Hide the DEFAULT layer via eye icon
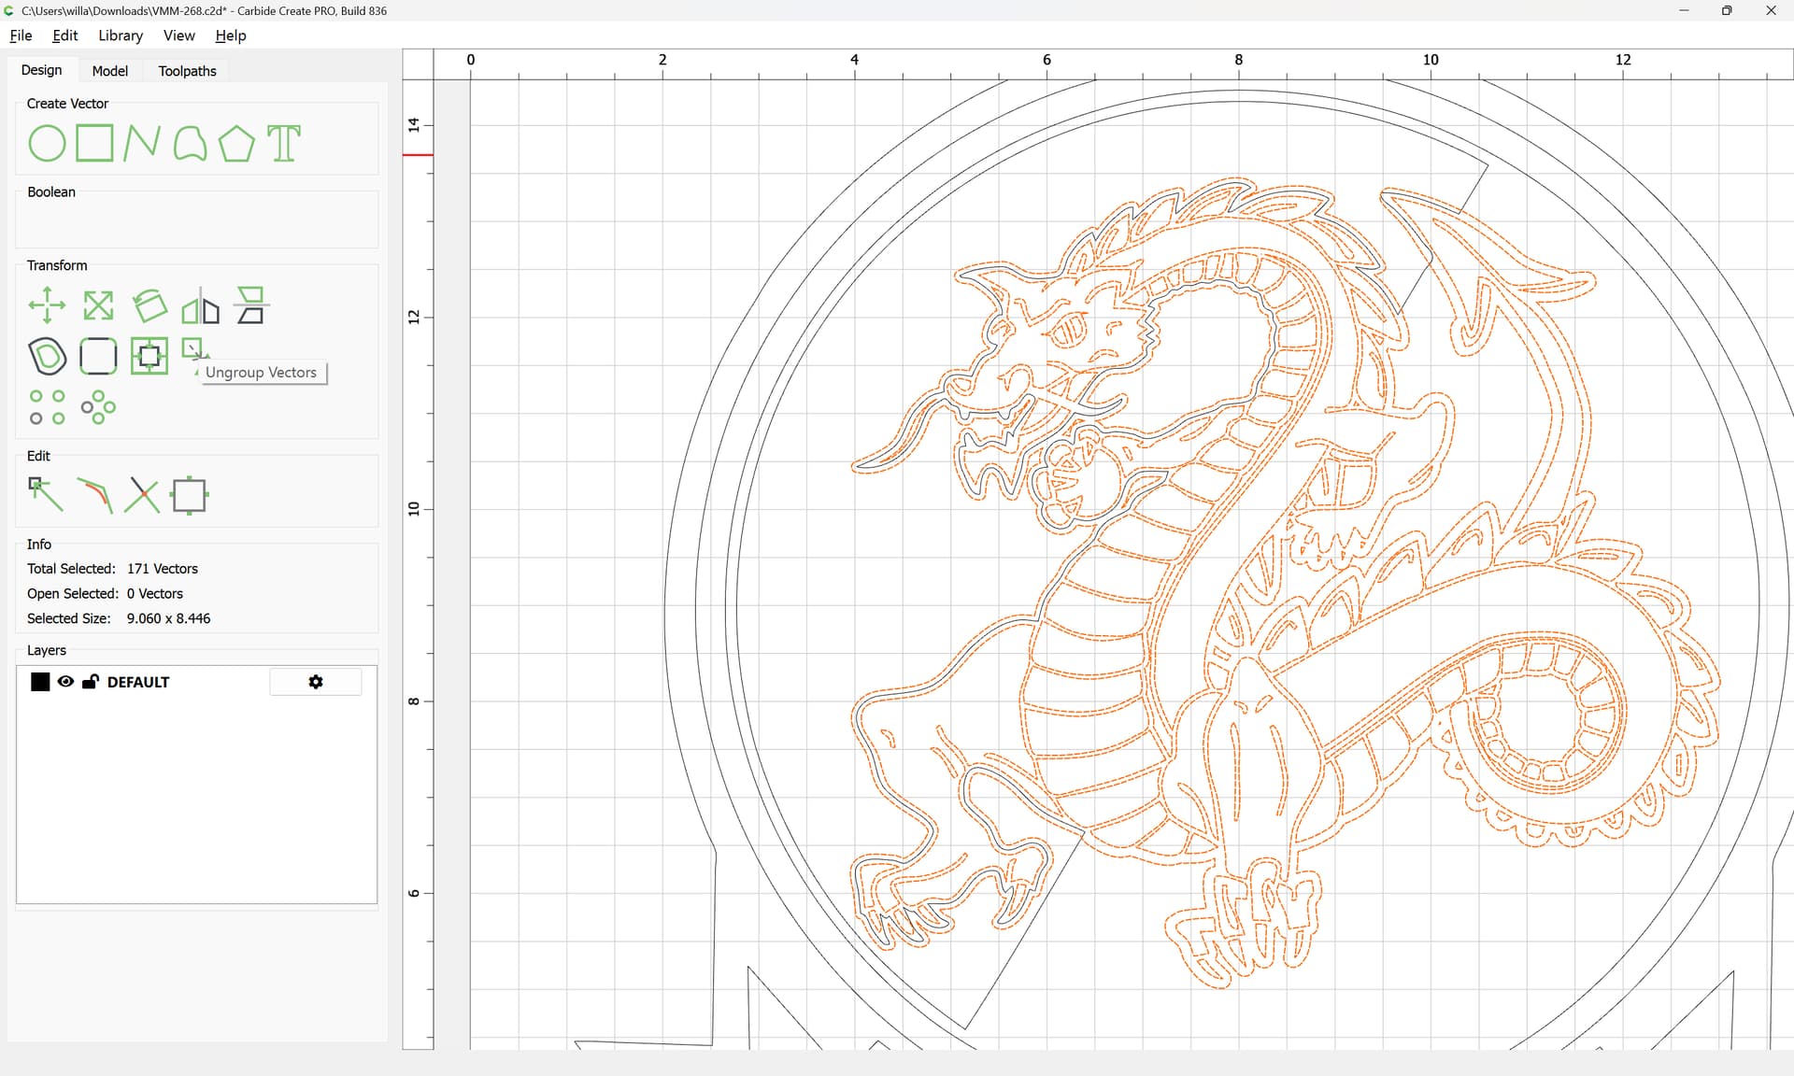Viewport: 1794px width, 1076px height. (65, 682)
